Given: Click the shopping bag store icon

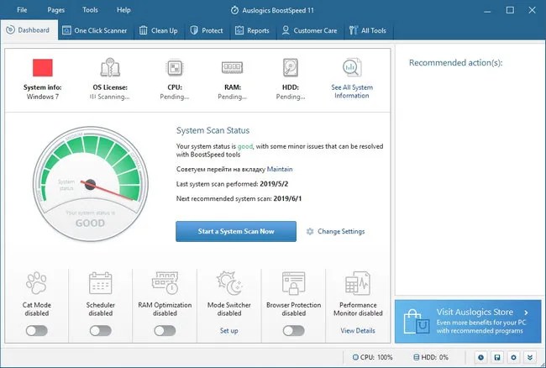Looking at the screenshot, I should point(416,322).
